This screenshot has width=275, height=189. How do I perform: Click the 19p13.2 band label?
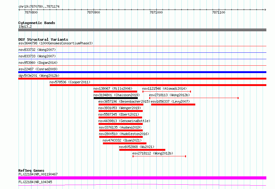(x=25, y=27)
